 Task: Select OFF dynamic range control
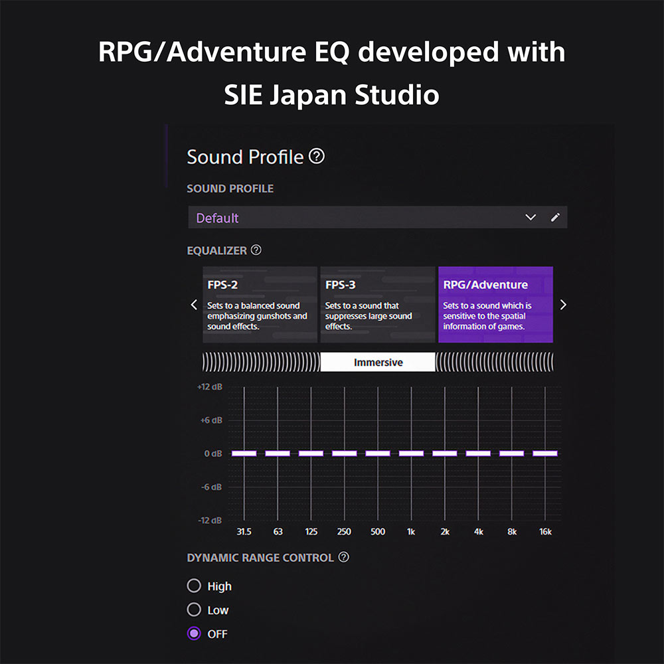pyautogui.click(x=194, y=633)
